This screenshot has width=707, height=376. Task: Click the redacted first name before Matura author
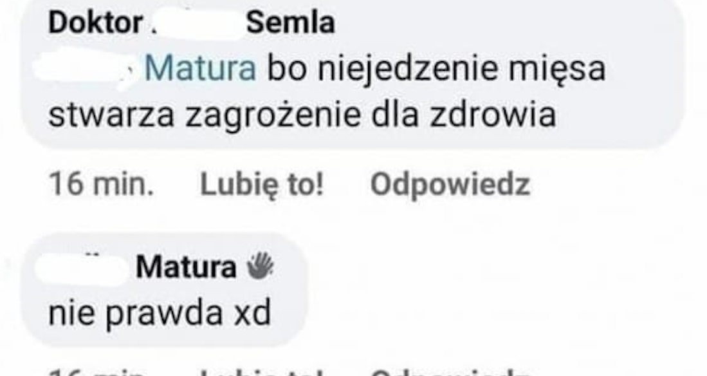coord(82,267)
